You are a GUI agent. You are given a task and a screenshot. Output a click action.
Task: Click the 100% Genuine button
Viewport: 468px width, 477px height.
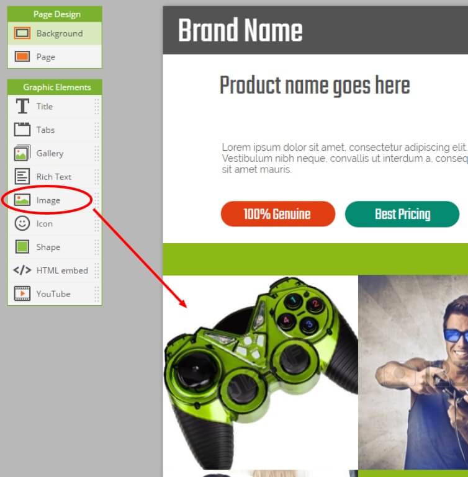278,214
